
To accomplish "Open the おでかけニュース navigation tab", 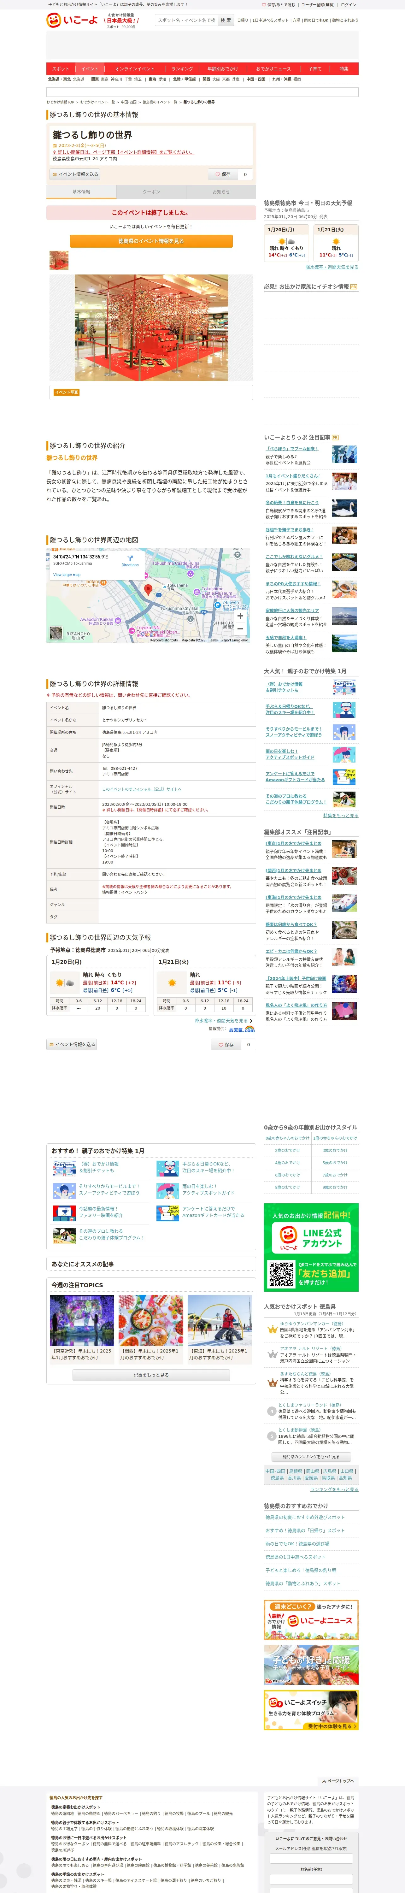I will tap(273, 68).
